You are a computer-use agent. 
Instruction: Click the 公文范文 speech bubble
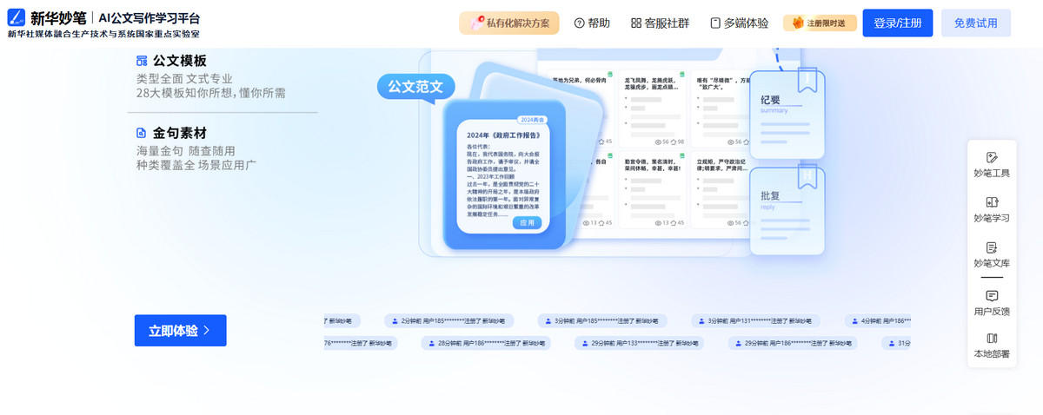pos(415,87)
